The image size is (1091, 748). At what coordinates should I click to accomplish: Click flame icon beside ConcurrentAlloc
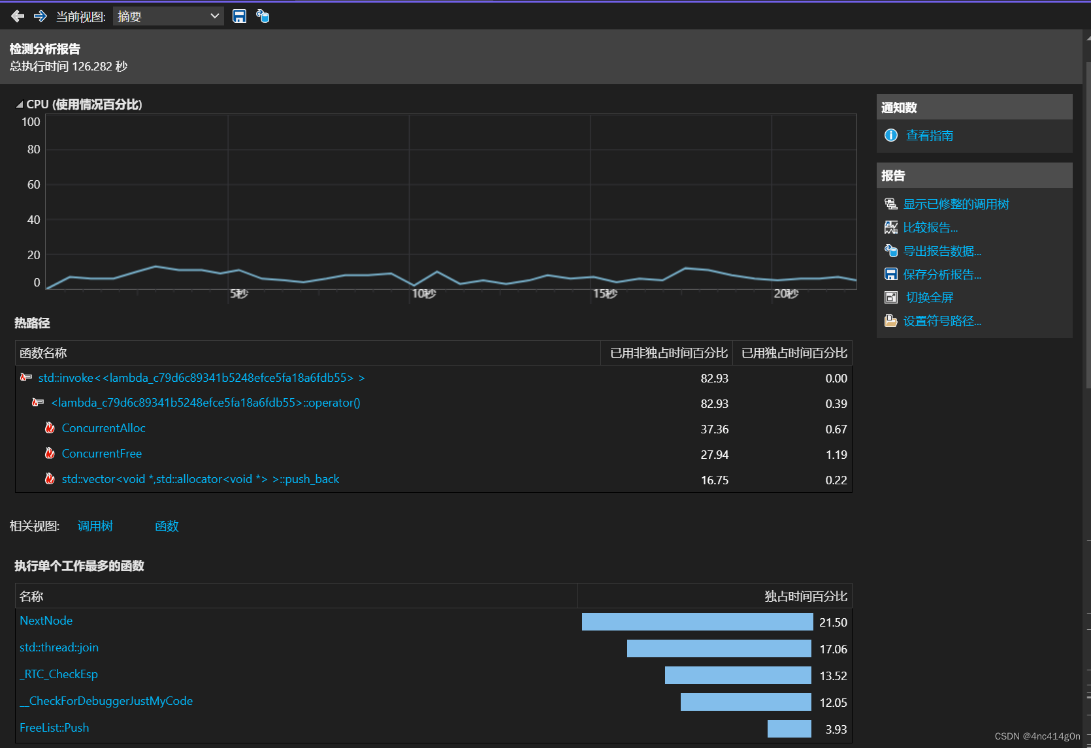(50, 428)
